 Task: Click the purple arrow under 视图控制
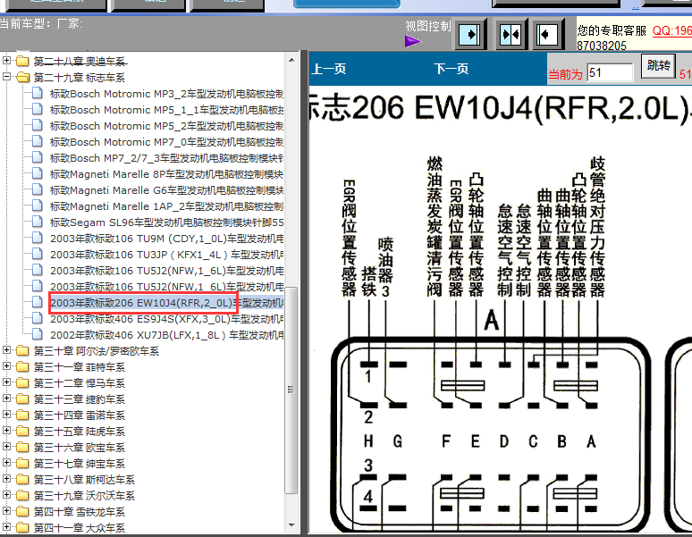point(413,41)
